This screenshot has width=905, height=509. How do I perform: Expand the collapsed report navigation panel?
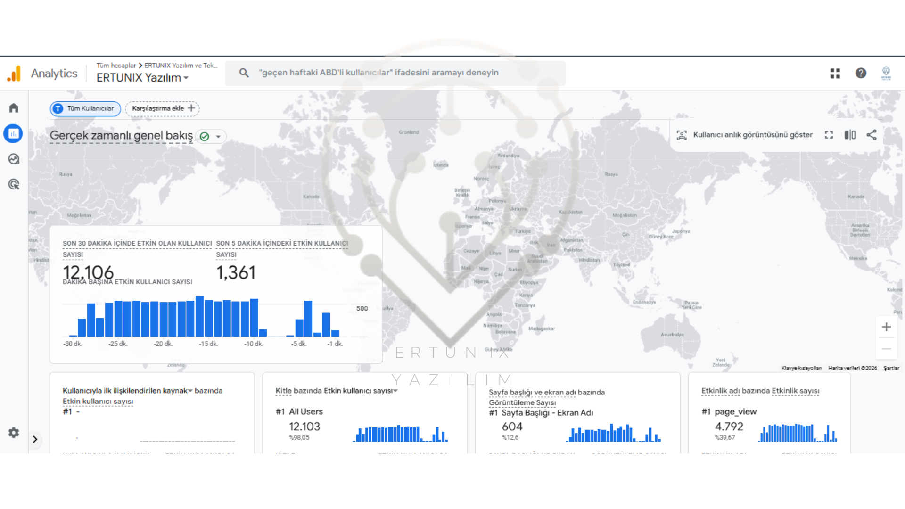[35, 439]
